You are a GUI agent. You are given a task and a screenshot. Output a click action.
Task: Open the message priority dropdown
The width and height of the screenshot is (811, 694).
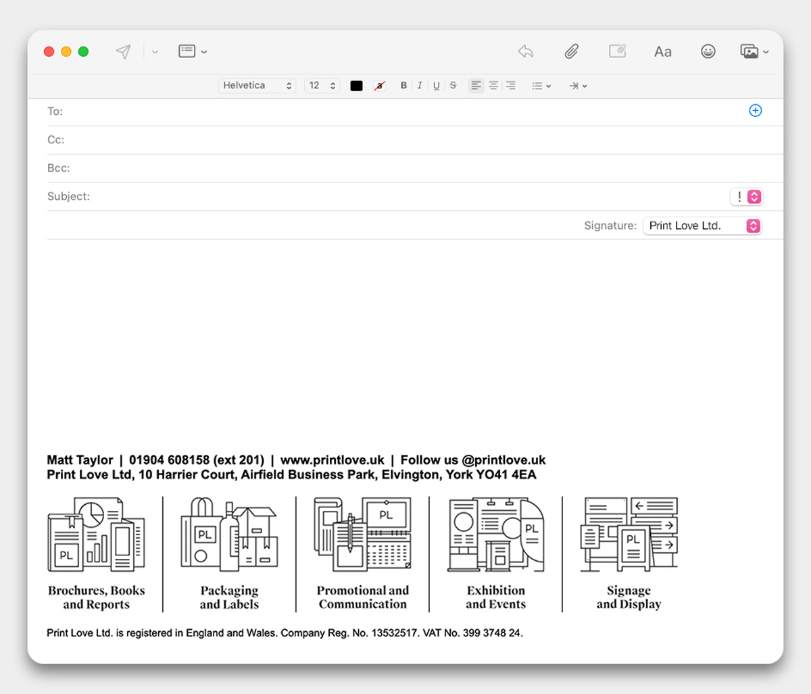[747, 197]
